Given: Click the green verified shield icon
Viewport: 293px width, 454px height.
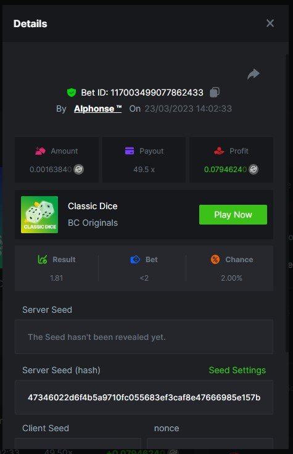Looking at the screenshot, I should tap(71, 93).
